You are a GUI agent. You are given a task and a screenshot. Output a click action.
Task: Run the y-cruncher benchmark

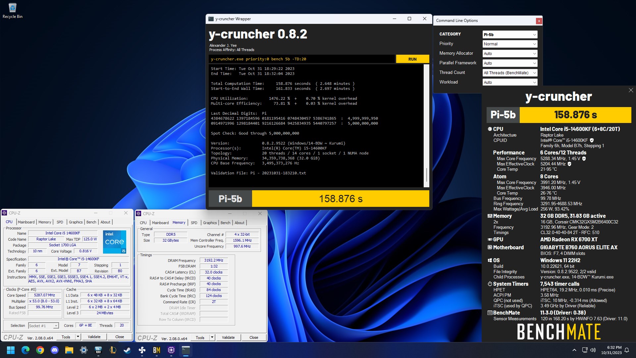coord(412,59)
